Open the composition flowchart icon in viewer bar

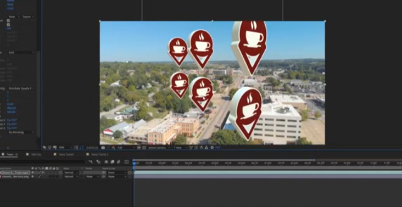tap(206, 148)
